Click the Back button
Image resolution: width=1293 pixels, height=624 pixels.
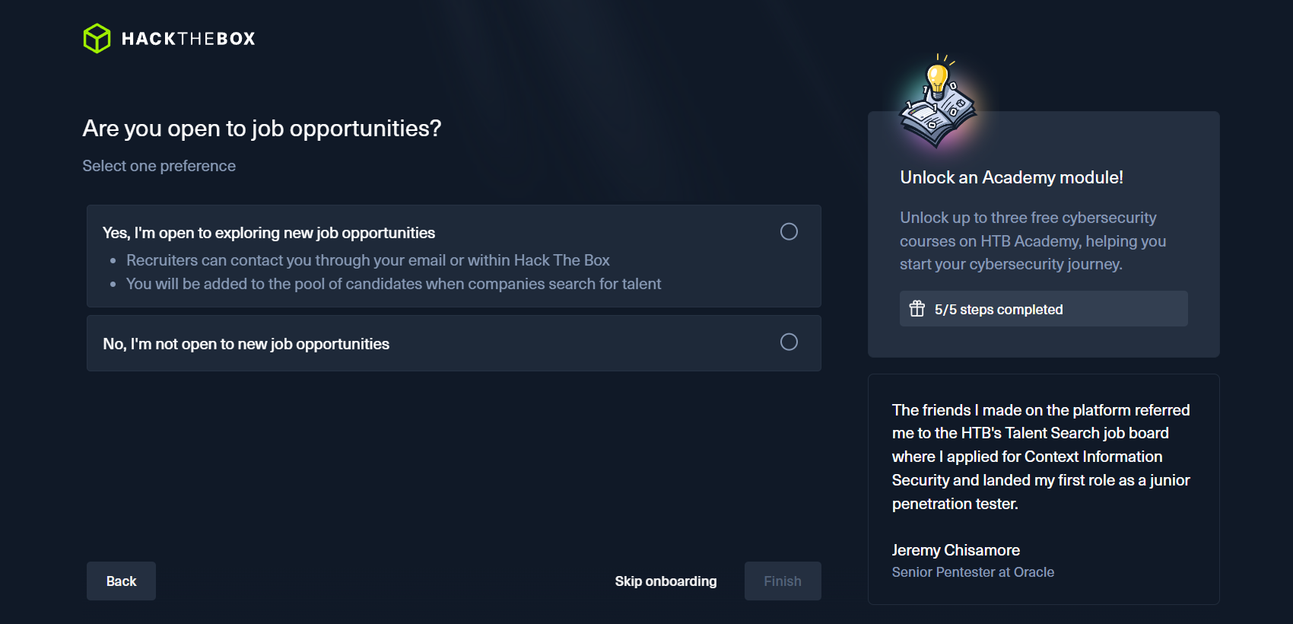coord(121,581)
